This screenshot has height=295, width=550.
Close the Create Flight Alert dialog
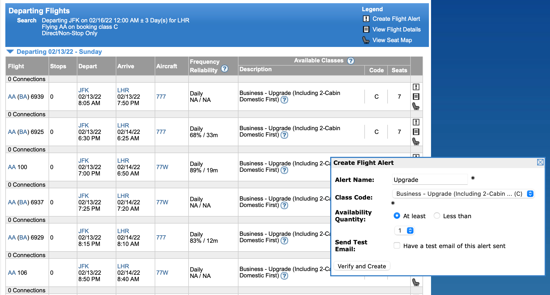540,162
